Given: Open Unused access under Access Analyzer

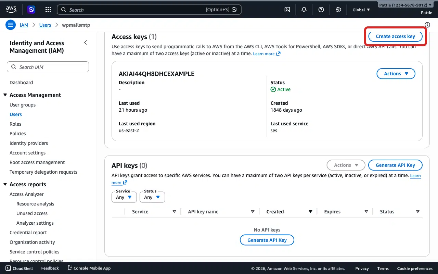Looking at the screenshot, I should pos(32,213).
